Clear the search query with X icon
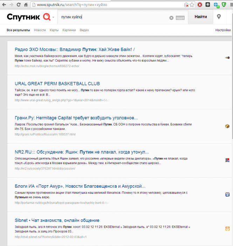This screenshot has height=246, width=233. 171,18
